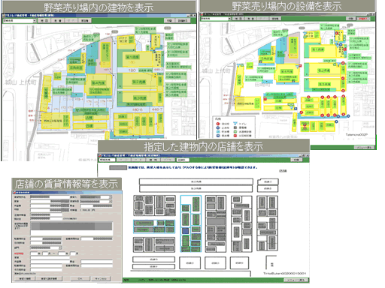Click the leftmost bottom button in the lease dialog

25,279
